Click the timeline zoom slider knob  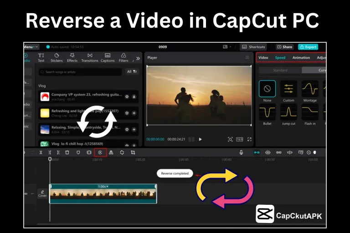coord(315,152)
